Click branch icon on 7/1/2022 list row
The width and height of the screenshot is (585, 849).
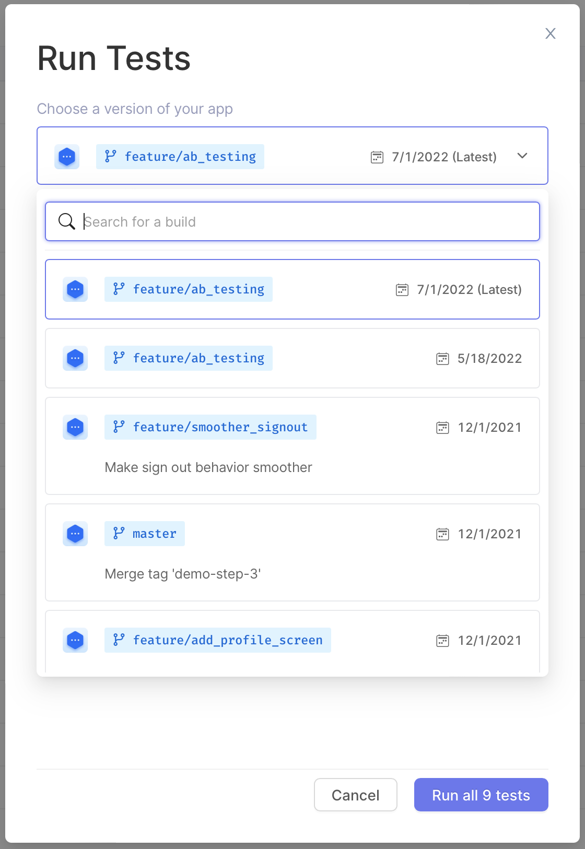[119, 289]
